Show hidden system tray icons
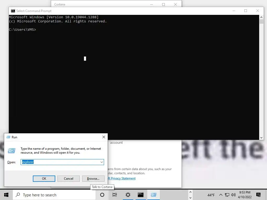The height and width of the screenshot is (200, 267). click(x=221, y=195)
